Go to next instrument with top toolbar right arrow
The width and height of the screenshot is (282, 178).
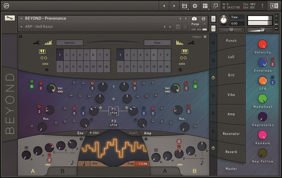[x=174, y=6]
